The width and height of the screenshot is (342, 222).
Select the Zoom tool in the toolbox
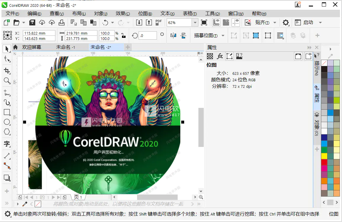pos(7,81)
